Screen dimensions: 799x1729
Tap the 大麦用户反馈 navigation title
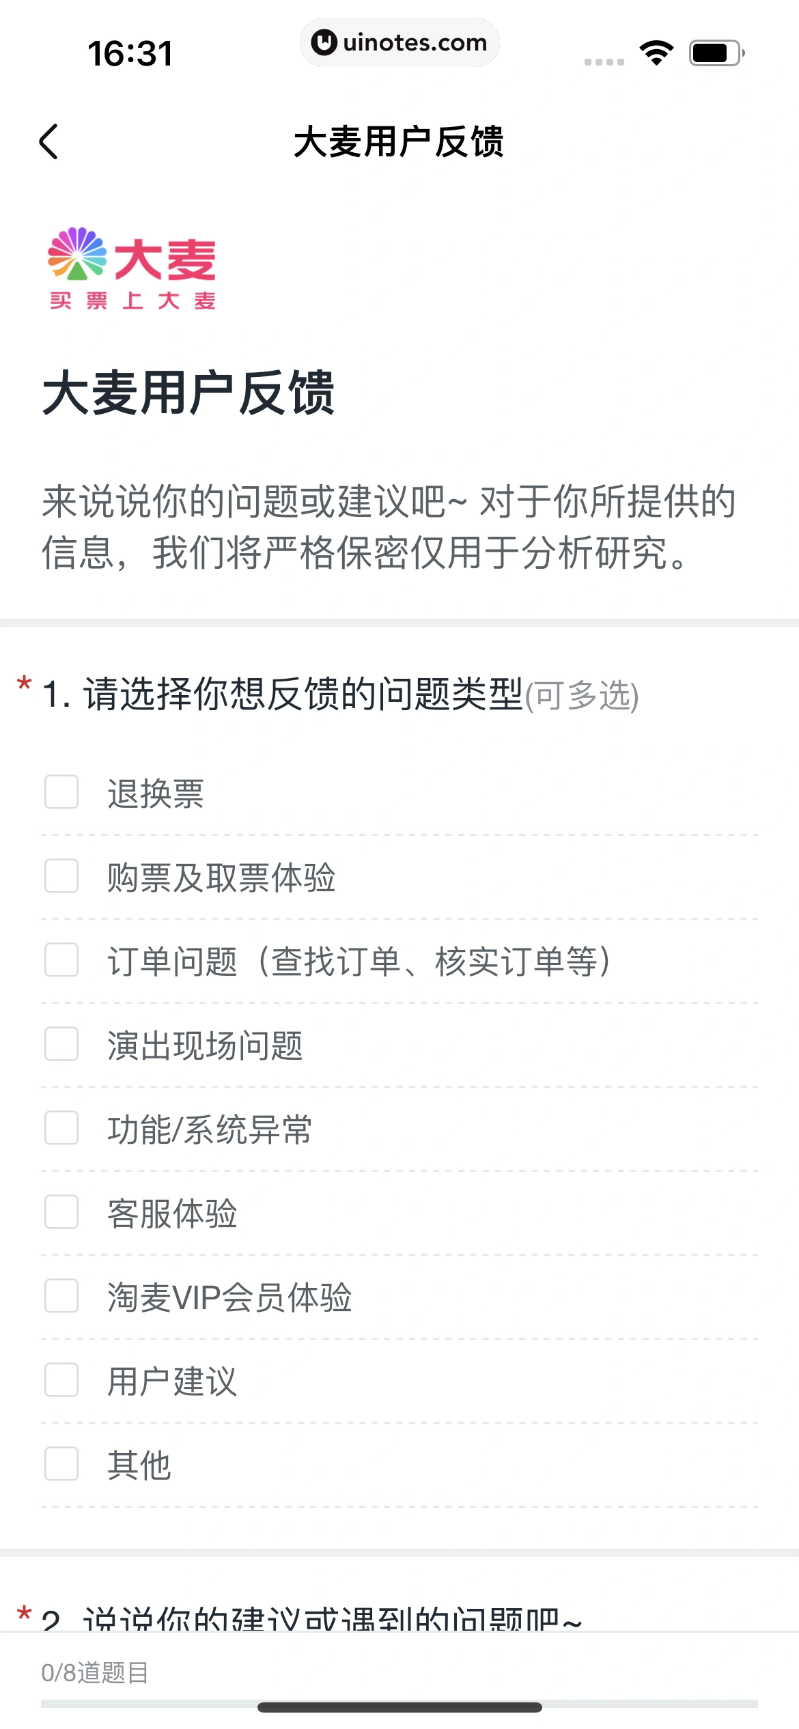click(399, 142)
